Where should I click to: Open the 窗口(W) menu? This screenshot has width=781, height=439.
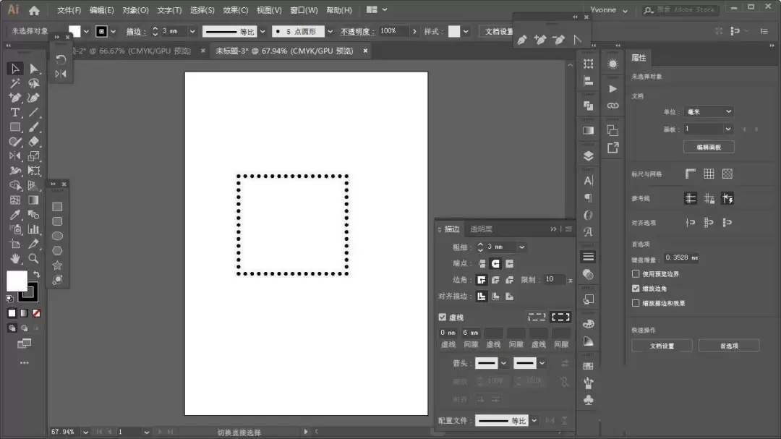pyautogui.click(x=304, y=10)
